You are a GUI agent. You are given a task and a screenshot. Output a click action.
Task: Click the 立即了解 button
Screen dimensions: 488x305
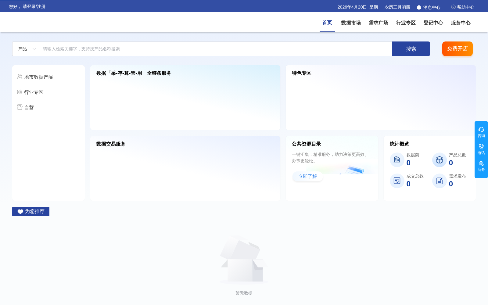[x=308, y=176]
